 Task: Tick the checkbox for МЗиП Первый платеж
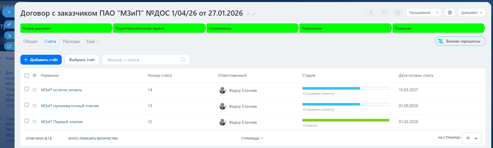(27, 121)
